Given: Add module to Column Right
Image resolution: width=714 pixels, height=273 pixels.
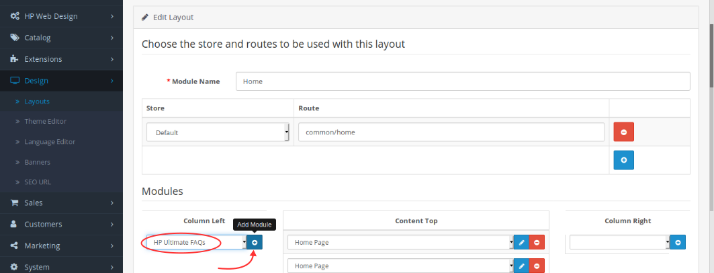Looking at the screenshot, I should coord(677,242).
